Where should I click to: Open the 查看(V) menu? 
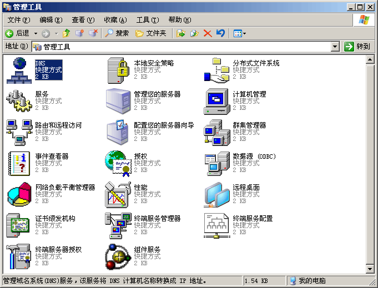(x=83, y=20)
